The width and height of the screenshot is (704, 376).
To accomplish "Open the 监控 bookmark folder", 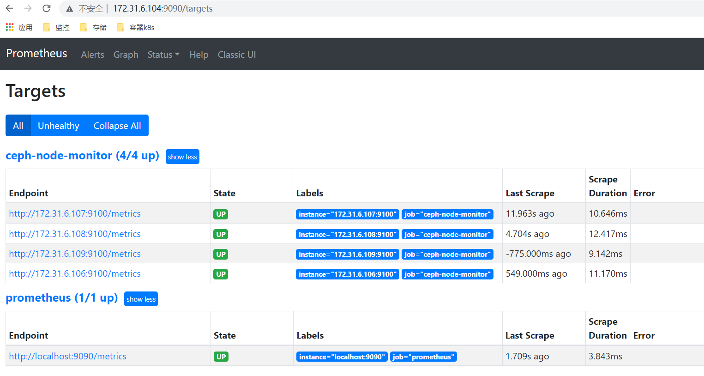I will [x=56, y=27].
